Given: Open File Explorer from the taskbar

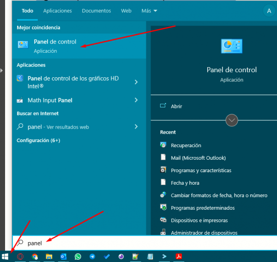Looking at the screenshot, I should (x=49, y=256).
